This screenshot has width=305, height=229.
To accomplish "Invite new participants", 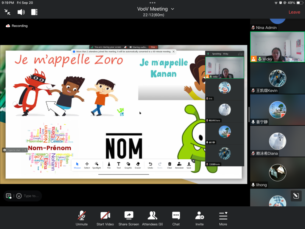I will coord(200,218).
